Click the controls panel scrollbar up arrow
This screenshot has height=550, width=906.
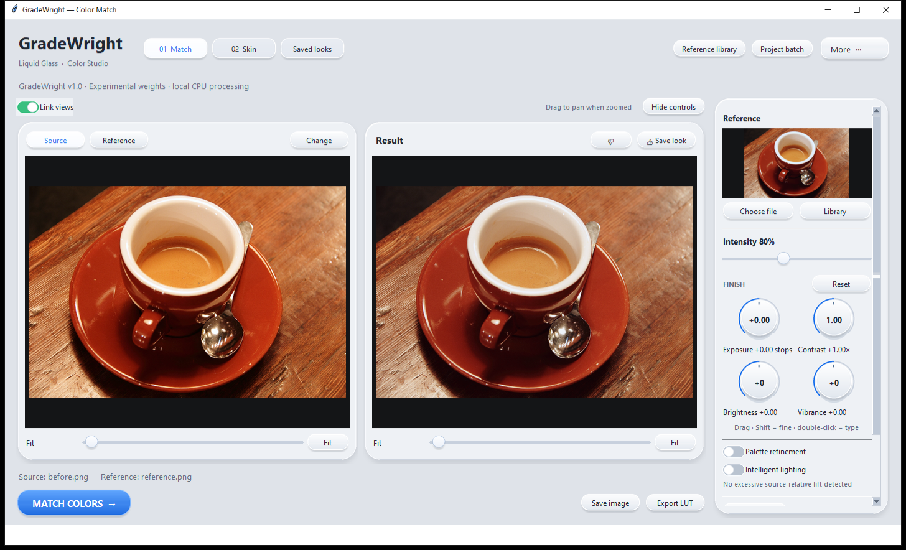tap(877, 111)
